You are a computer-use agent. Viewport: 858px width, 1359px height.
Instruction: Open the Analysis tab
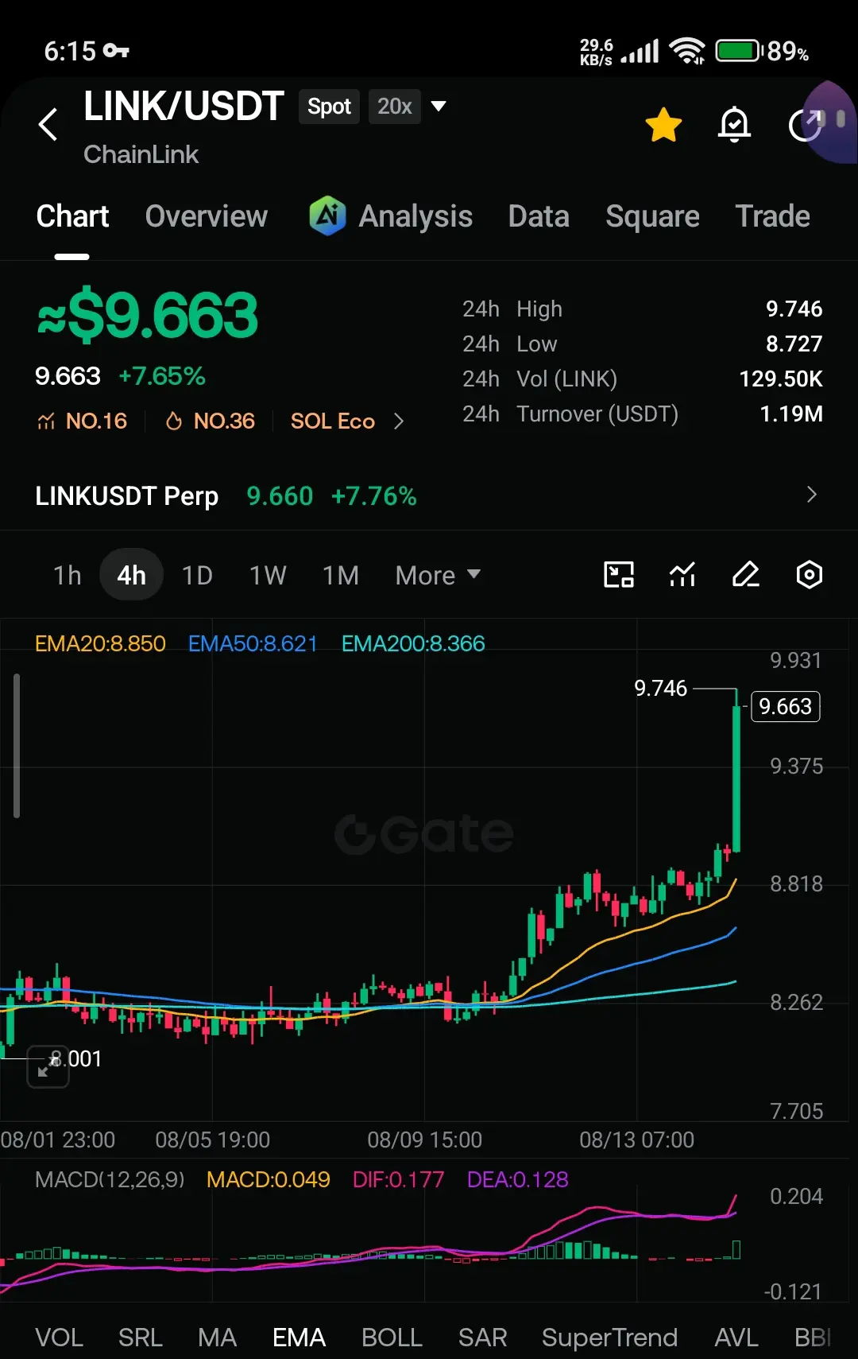(x=415, y=216)
